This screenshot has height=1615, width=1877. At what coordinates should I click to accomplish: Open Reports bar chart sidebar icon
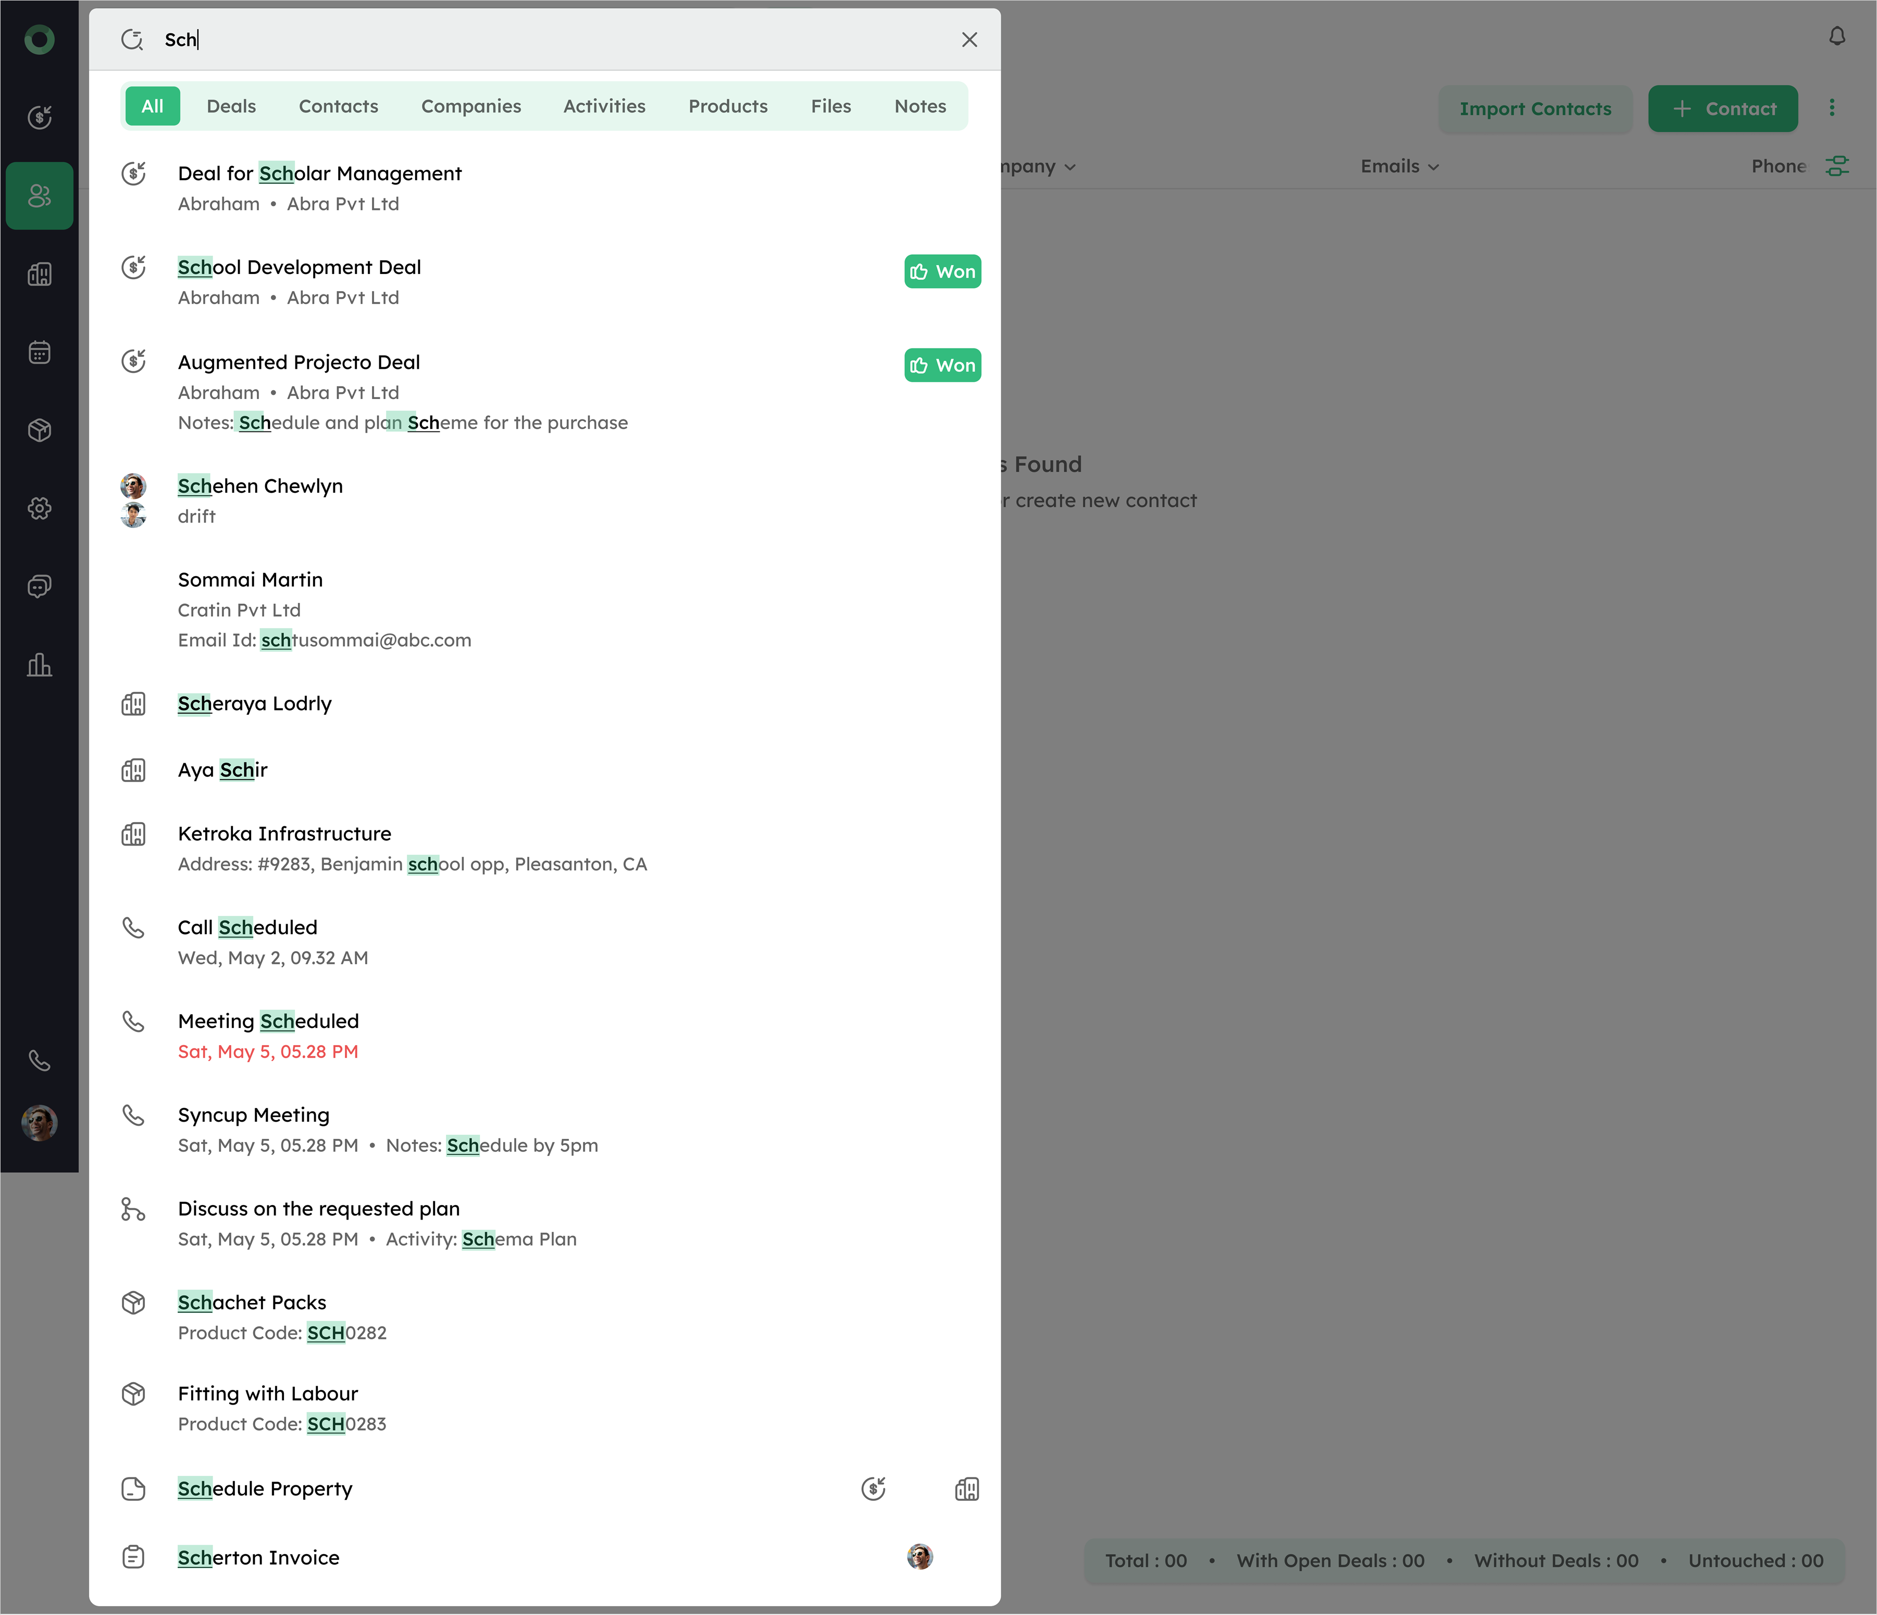39,665
